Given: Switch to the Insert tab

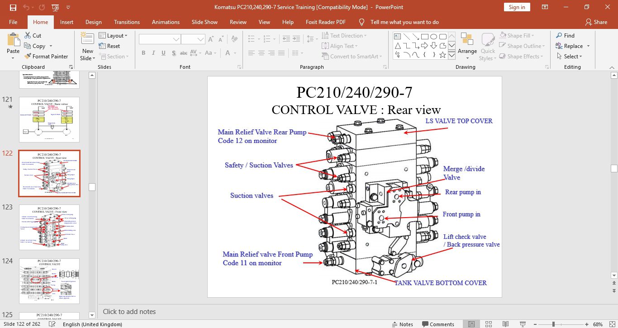Looking at the screenshot, I should click(x=67, y=22).
